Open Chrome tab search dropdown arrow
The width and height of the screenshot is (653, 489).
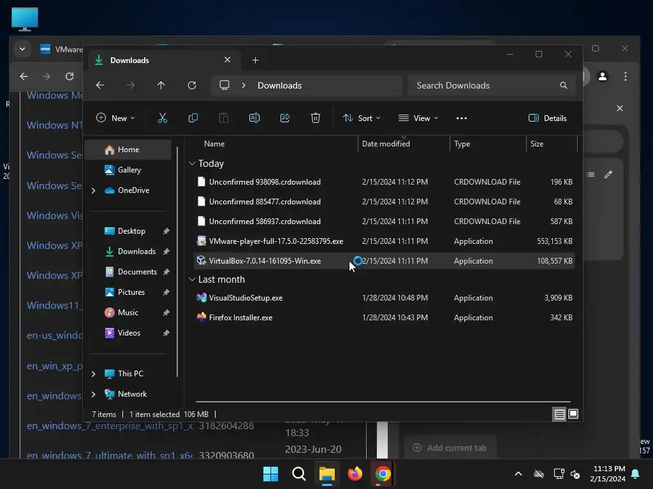(x=22, y=49)
